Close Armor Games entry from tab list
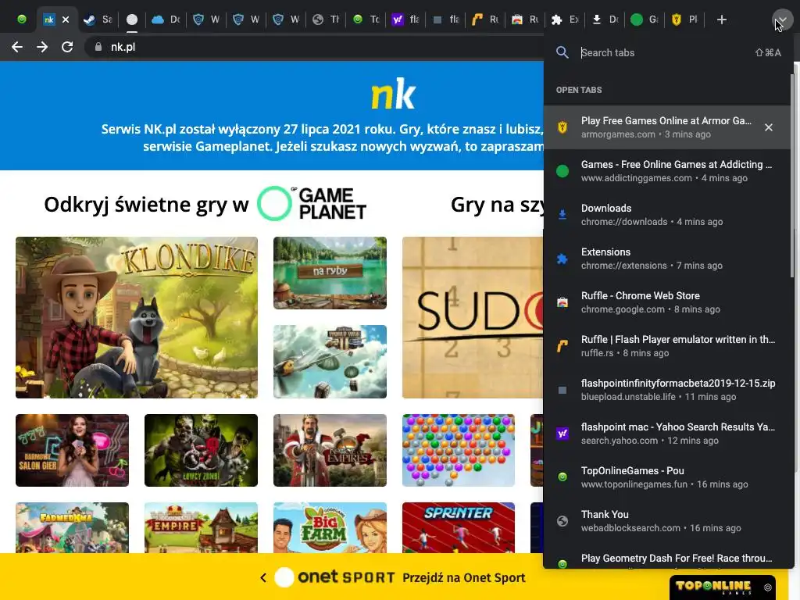 click(769, 127)
